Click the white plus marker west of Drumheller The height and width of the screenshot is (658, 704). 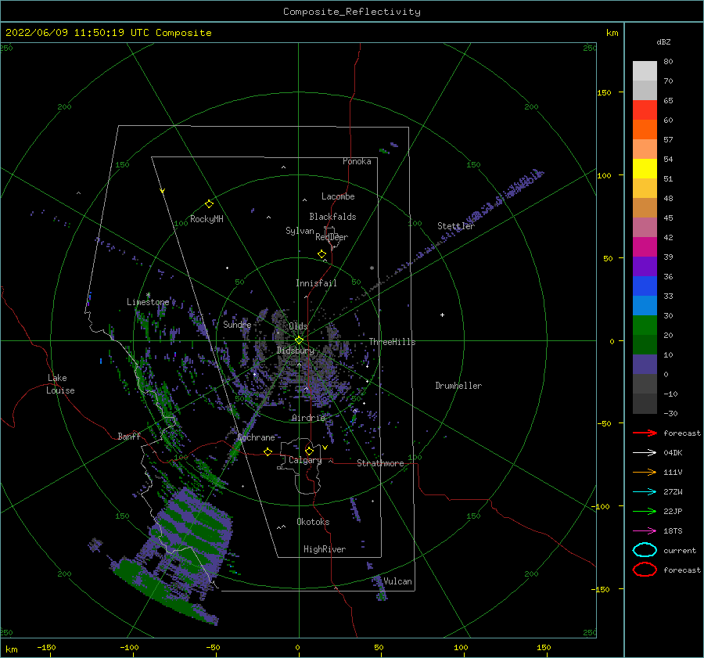(x=442, y=315)
